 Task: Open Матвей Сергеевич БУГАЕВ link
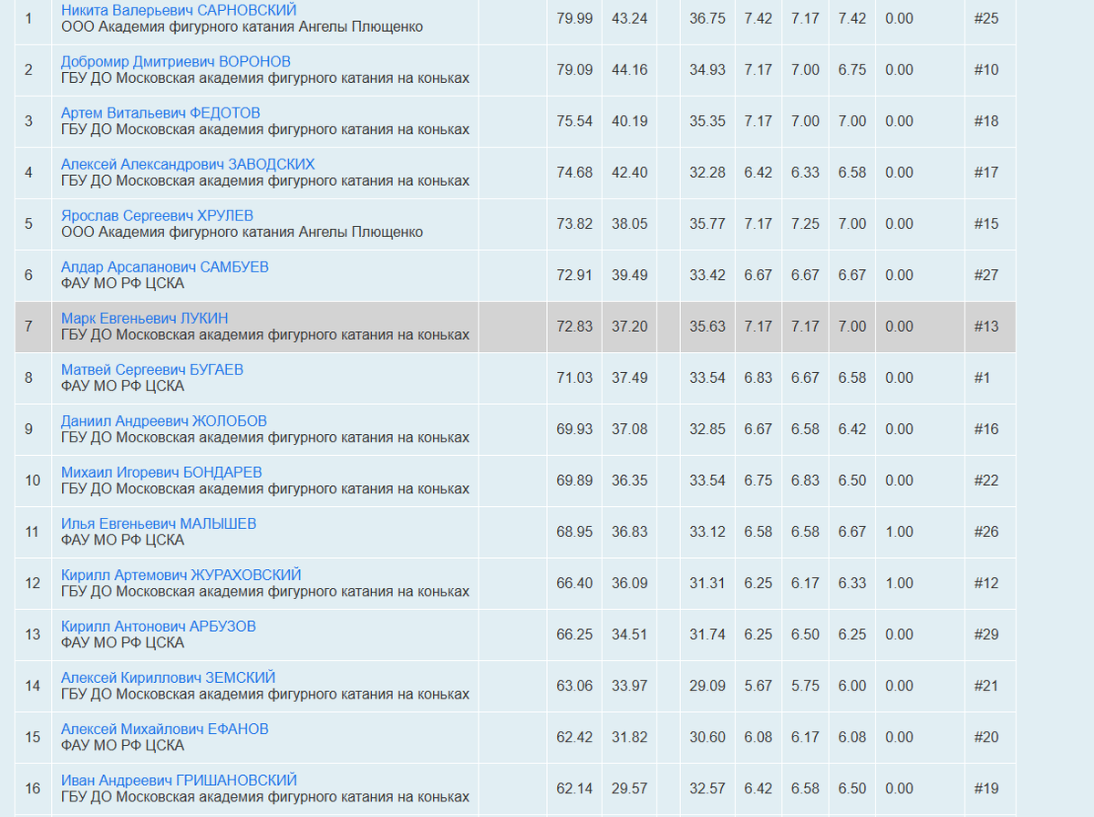152,369
